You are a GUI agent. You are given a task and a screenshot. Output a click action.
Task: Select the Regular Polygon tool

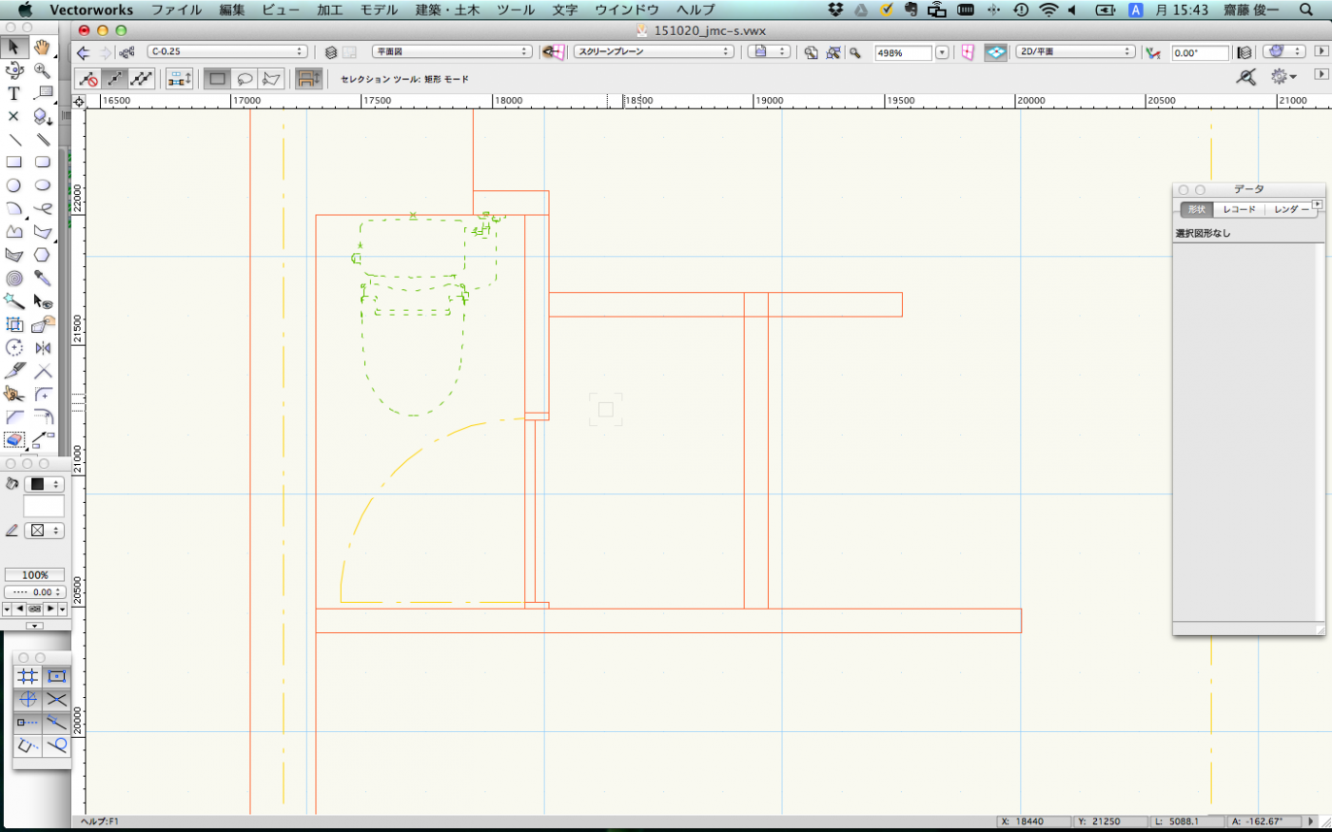point(43,255)
